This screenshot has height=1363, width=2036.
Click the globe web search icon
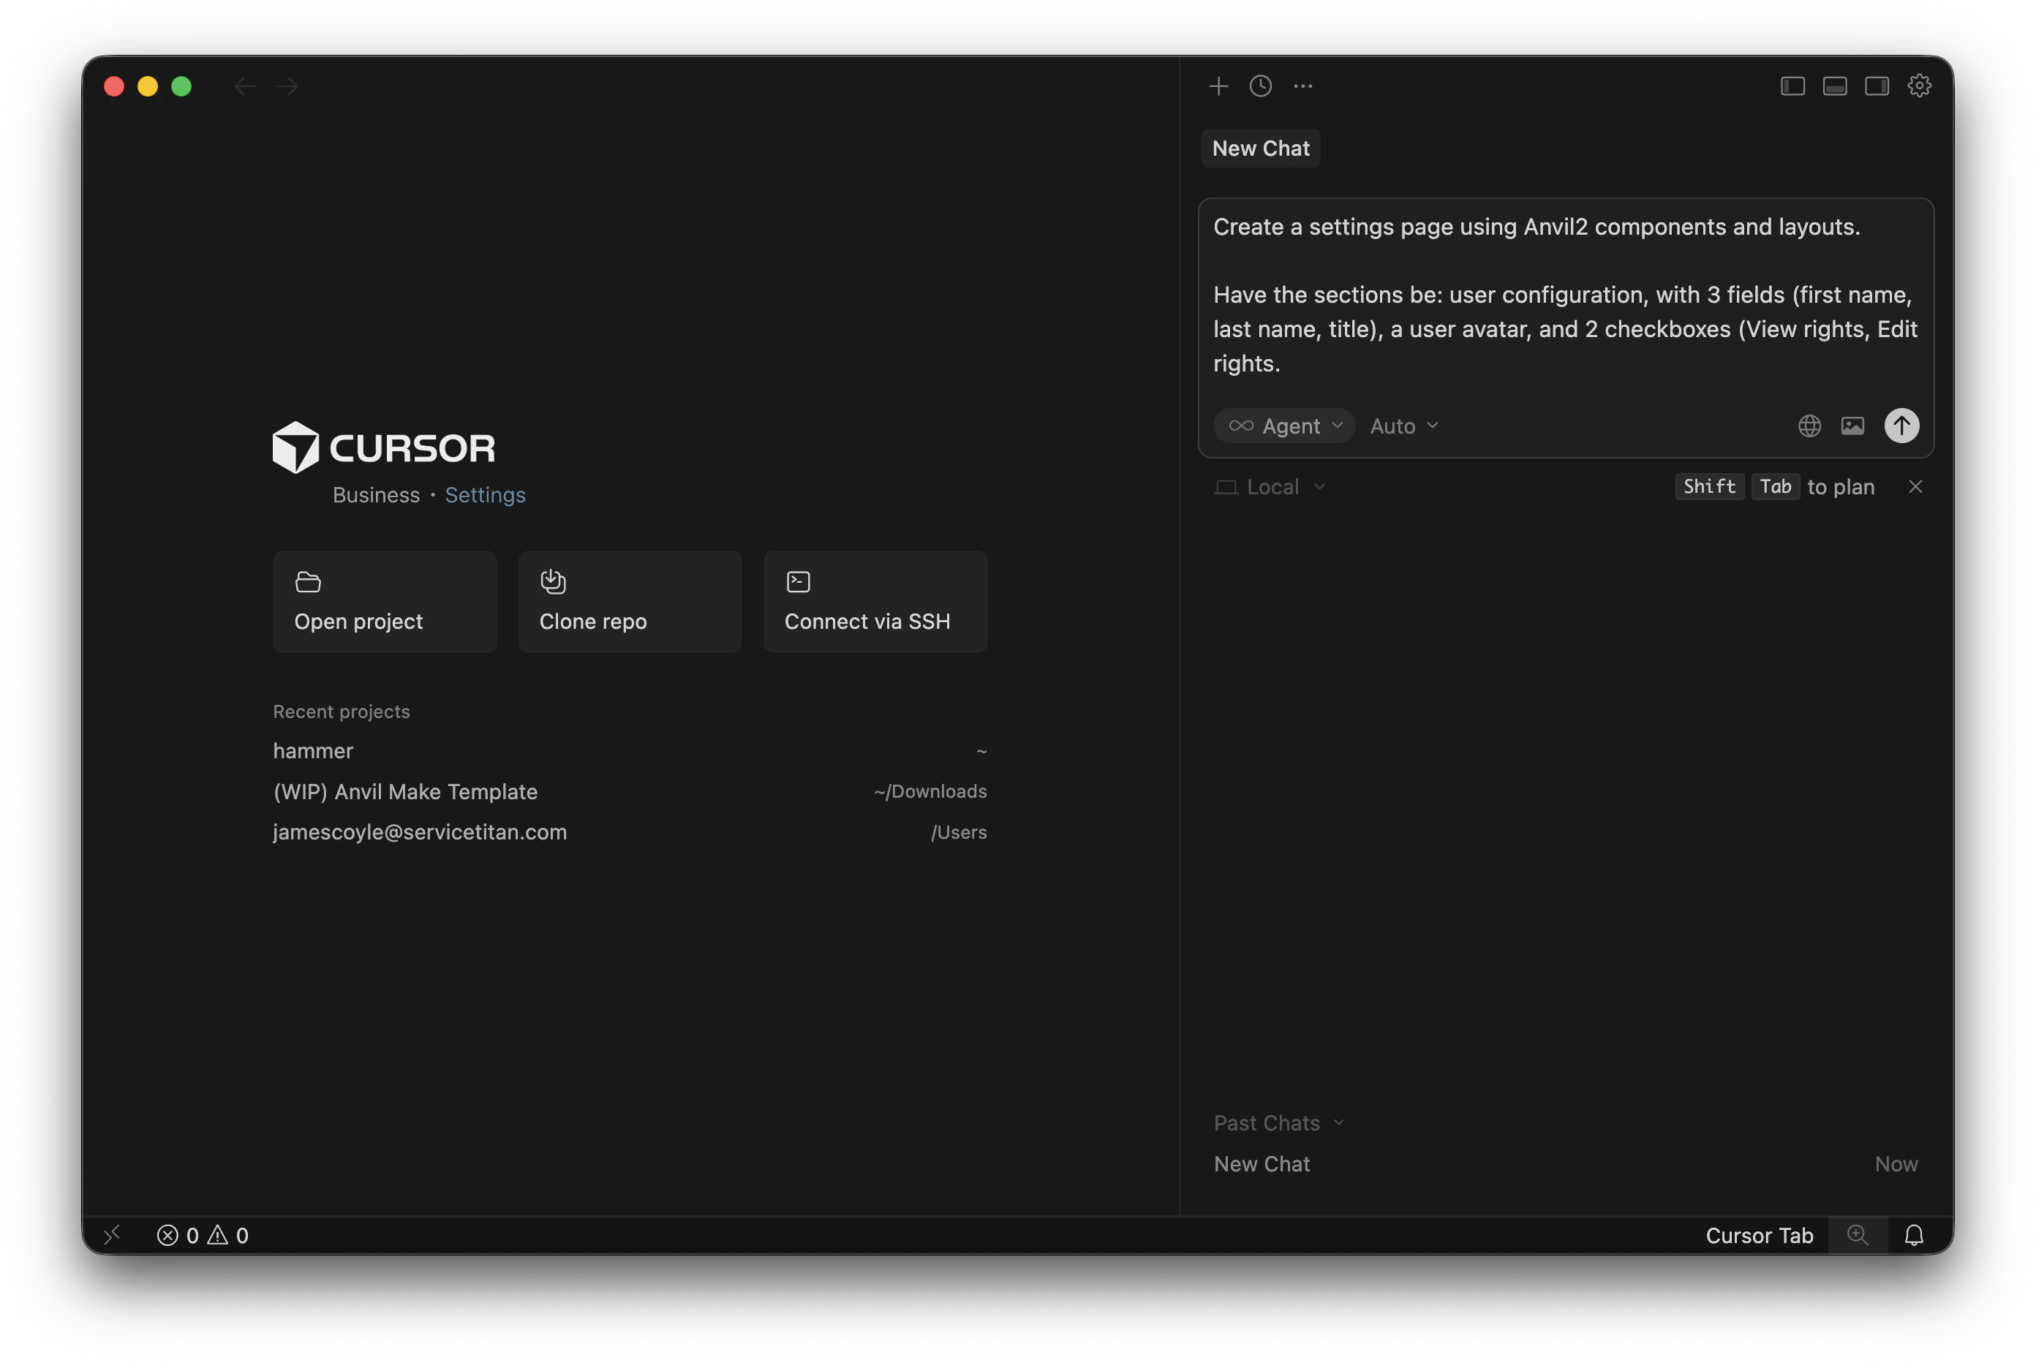(x=1809, y=426)
